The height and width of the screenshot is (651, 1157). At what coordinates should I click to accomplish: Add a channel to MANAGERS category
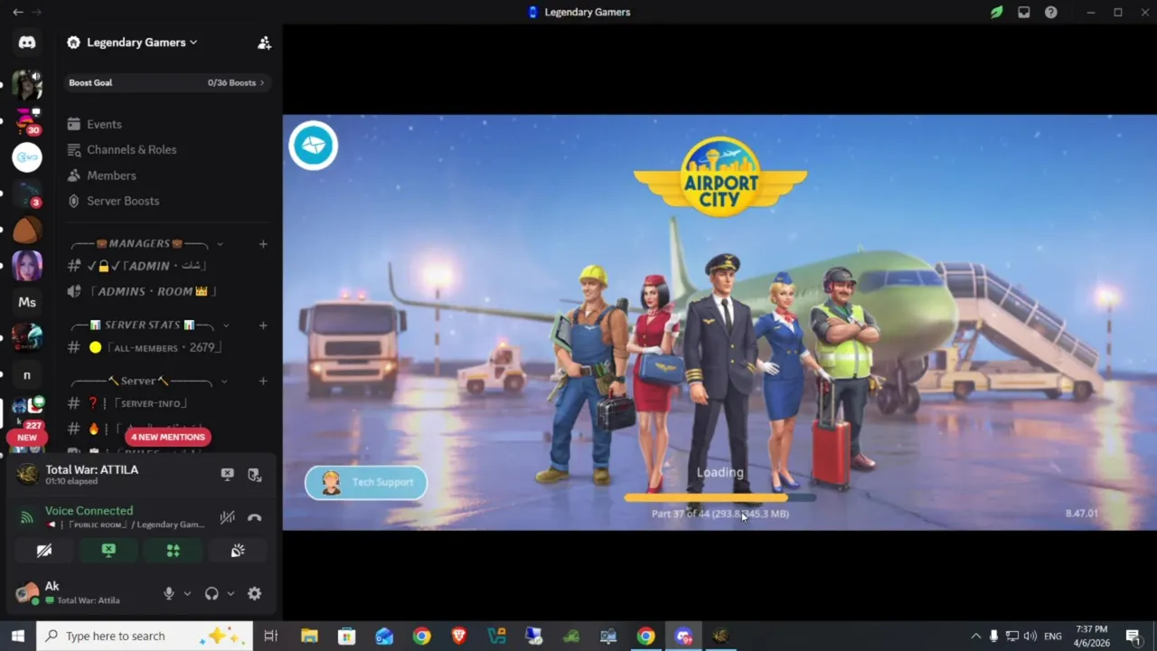(263, 243)
